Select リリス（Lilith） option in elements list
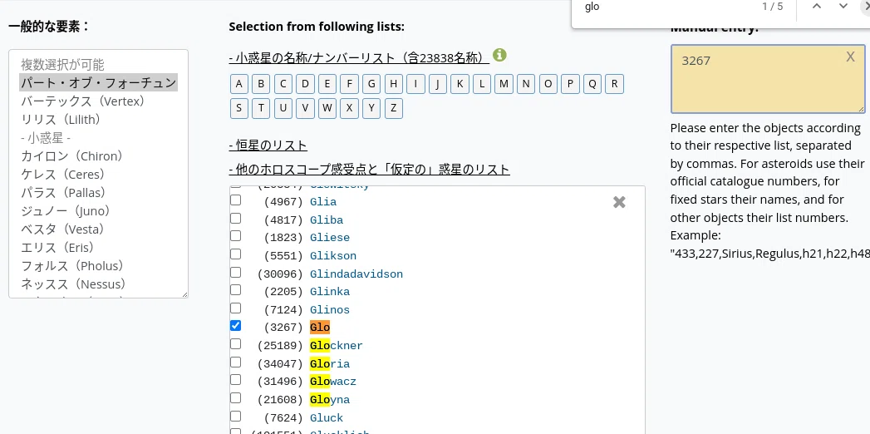 pyautogui.click(x=61, y=120)
